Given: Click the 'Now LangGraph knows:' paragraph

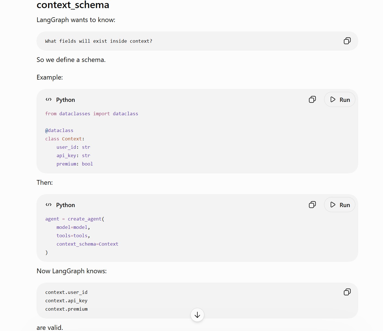Looking at the screenshot, I should pyautogui.click(x=71, y=271).
